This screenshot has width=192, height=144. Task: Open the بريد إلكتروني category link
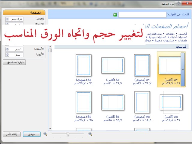click(x=154, y=34)
